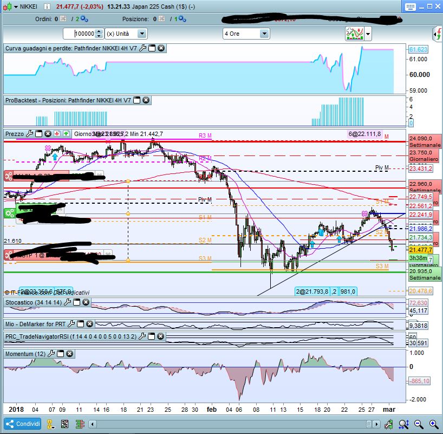Viewport: 443px width, 434px height.
Task: Toggle maximize on PRC_TradeNavigatorRSI panel
Action: 152,336
